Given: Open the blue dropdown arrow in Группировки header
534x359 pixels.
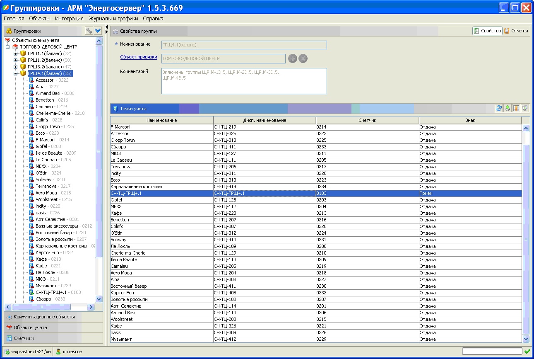Looking at the screenshot, I should click(x=98, y=31).
